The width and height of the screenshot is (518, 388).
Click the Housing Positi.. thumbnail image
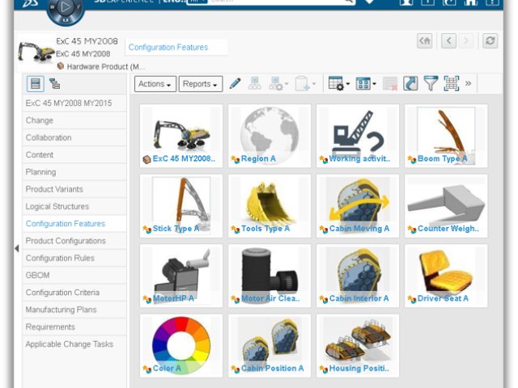(x=358, y=341)
